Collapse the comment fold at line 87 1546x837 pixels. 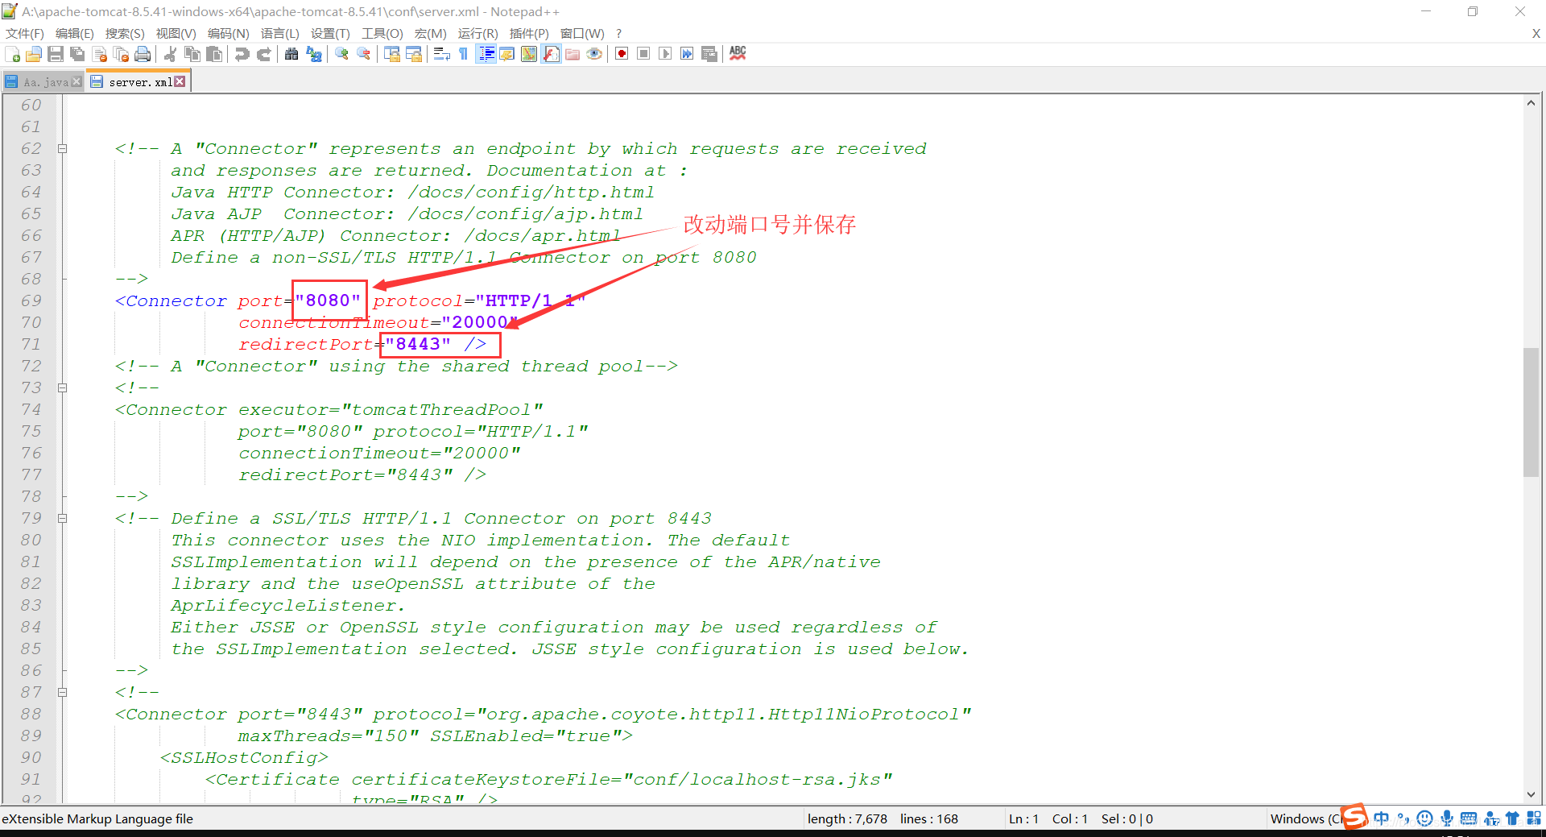coord(62,692)
